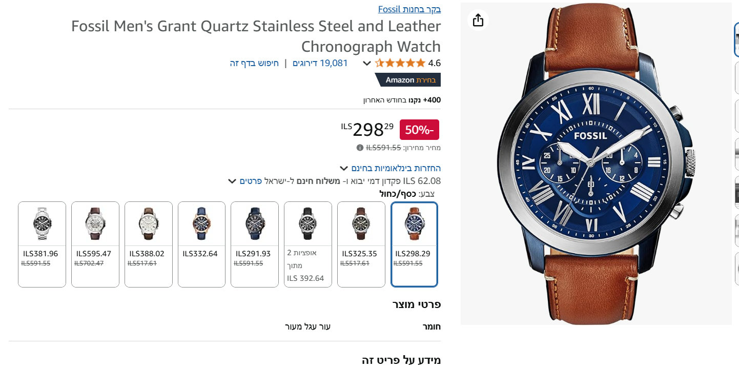739x369 pixels.
Task: Select the brown strap variant at ILS325.35
Action: point(361,244)
